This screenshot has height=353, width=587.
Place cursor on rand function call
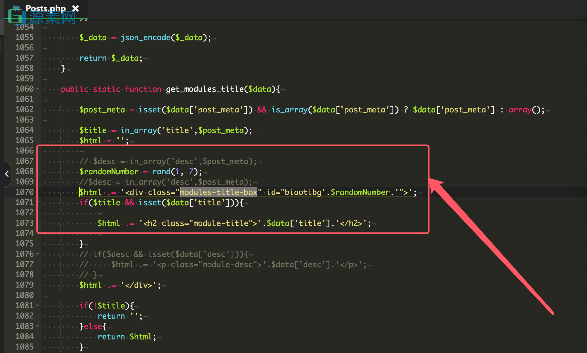click(x=161, y=172)
